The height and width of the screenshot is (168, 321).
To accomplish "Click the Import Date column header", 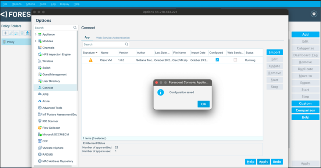I will (x=199, y=53).
